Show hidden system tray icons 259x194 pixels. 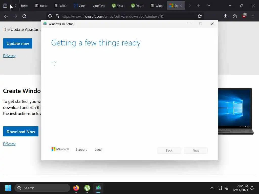click(x=212, y=188)
